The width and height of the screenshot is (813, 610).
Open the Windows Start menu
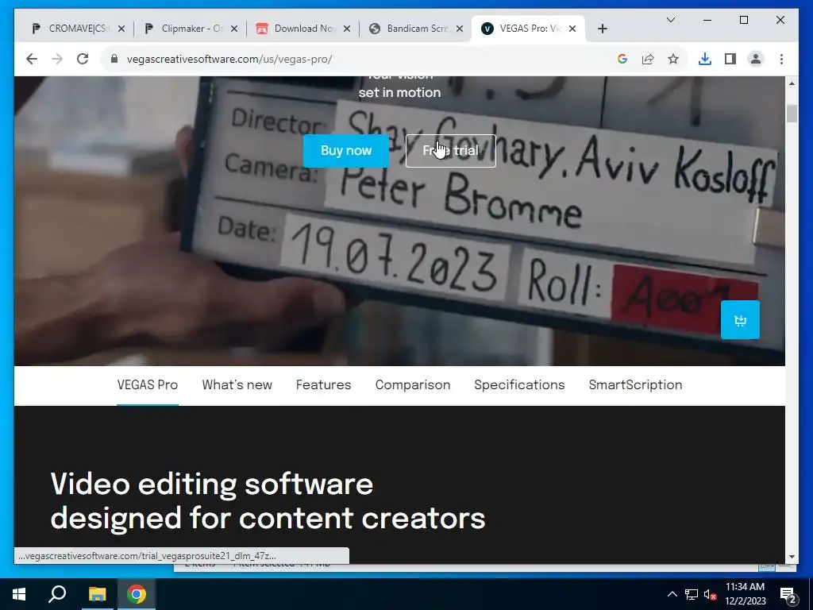[19, 594]
